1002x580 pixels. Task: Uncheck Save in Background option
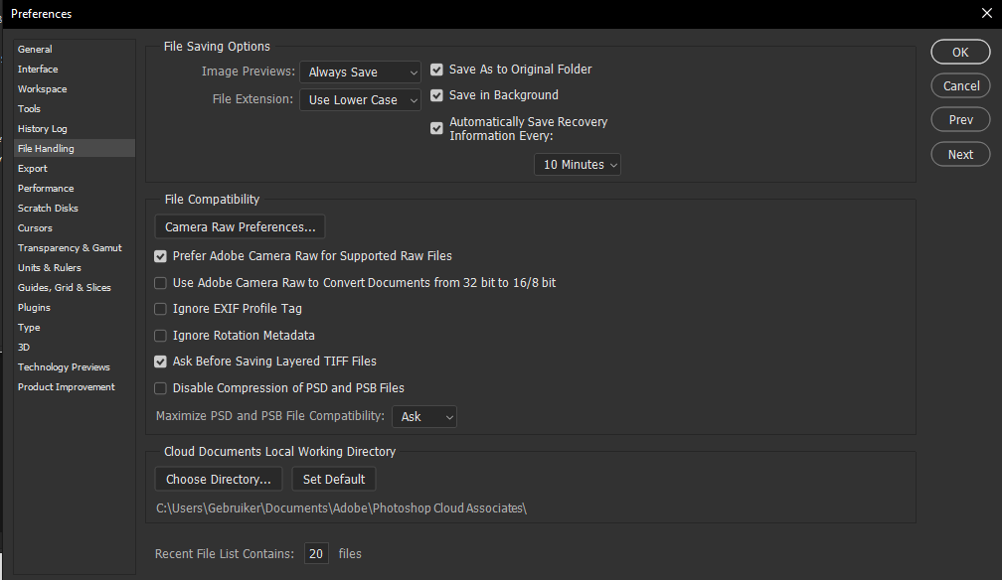436,96
